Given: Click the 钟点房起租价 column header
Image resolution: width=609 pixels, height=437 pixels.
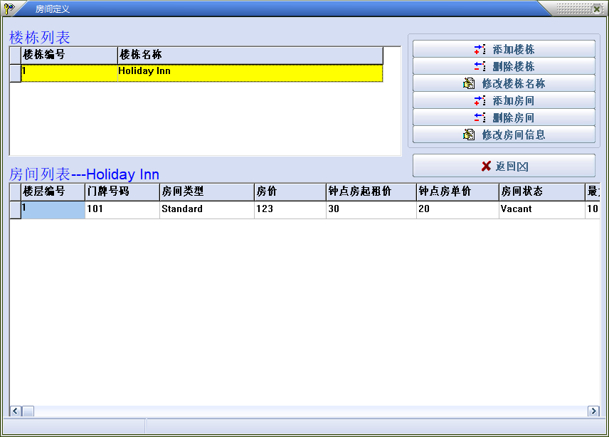Looking at the screenshot, I should pyautogui.click(x=371, y=192).
